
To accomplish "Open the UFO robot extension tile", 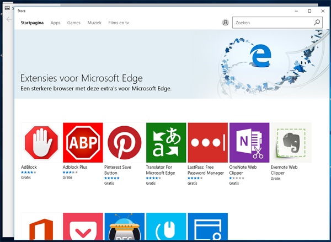I will (125, 226).
